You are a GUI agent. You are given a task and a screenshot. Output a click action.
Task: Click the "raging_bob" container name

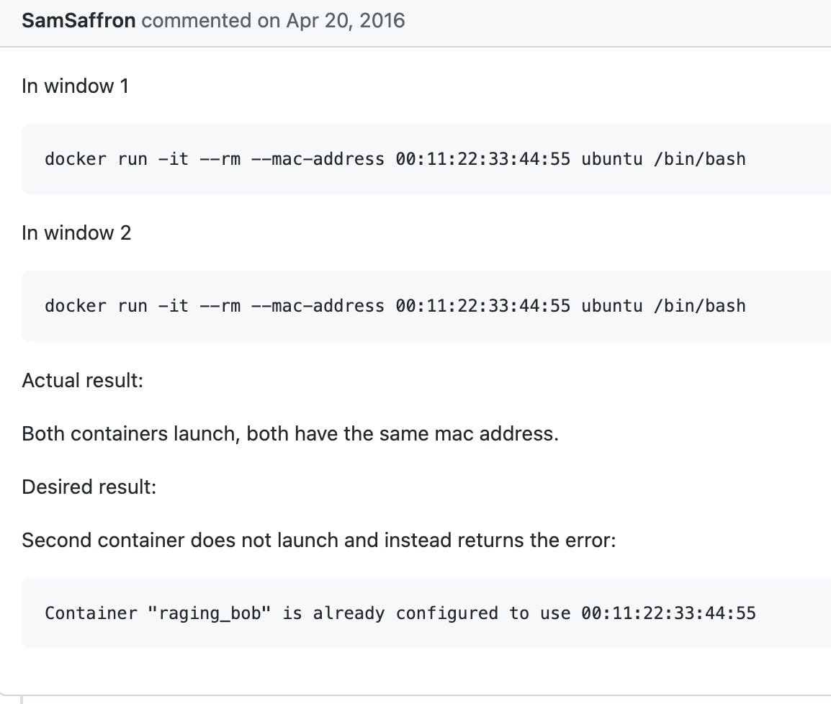(211, 613)
